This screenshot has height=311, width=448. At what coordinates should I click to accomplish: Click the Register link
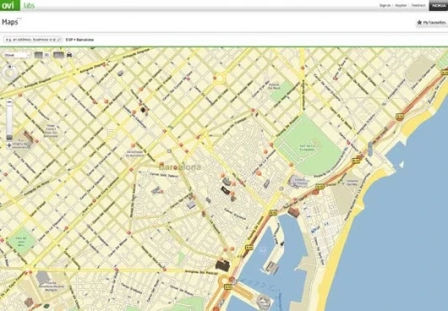(x=401, y=5)
